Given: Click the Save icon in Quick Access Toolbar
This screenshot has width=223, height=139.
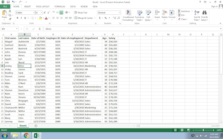Looking at the screenshot, I should point(8,2).
